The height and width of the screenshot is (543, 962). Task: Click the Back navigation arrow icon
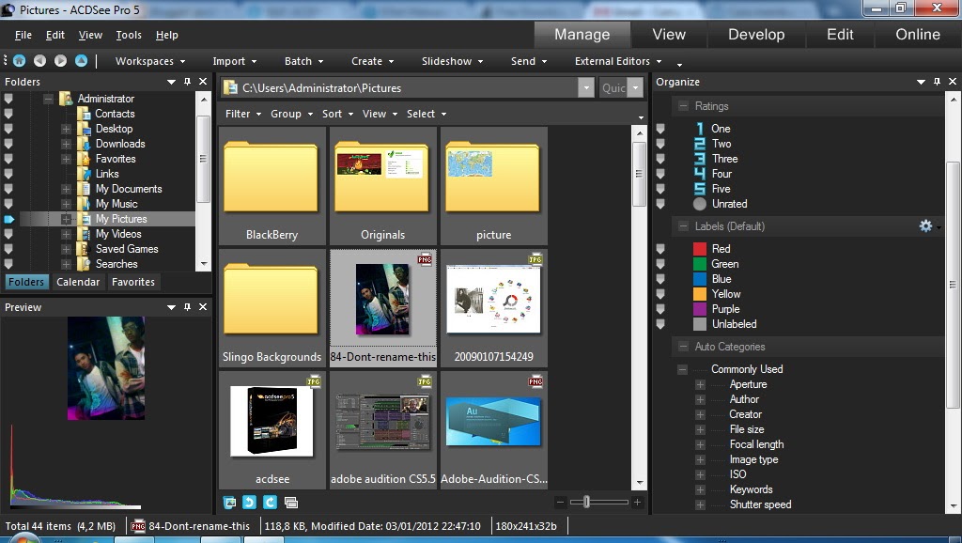point(39,61)
